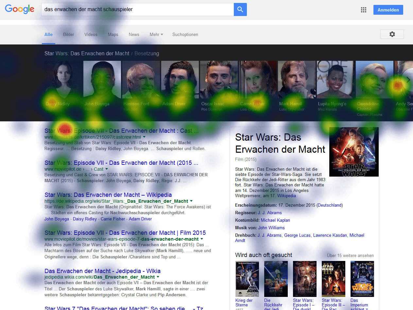Switch to the Bilder tab
The image size is (413, 310).
[69, 34]
